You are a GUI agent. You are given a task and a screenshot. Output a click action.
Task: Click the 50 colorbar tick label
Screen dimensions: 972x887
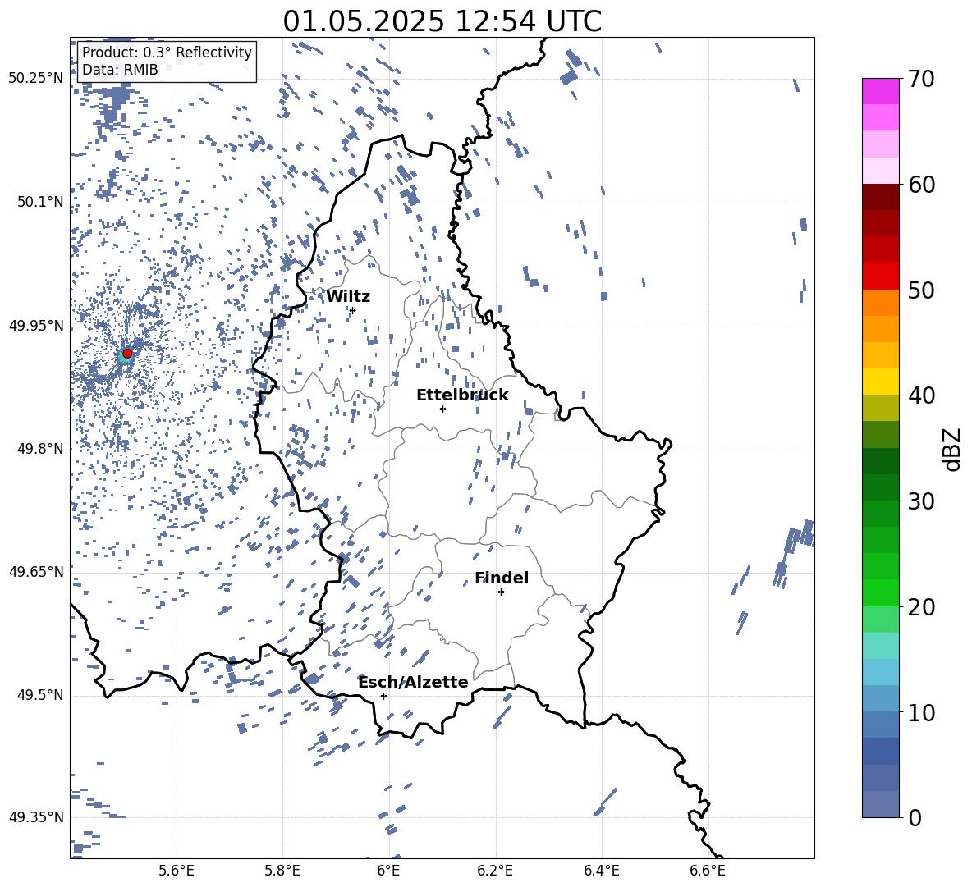[x=921, y=290]
